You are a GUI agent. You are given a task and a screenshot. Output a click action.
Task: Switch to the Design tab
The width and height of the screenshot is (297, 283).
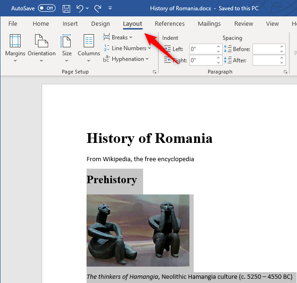coord(101,24)
